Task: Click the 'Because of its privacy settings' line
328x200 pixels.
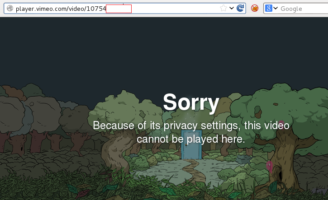Action: 191,126
